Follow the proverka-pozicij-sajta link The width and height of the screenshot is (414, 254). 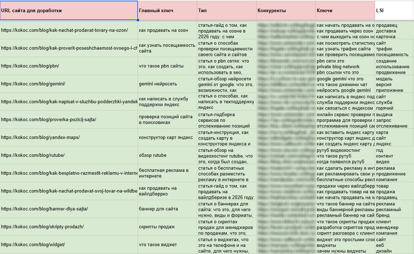point(49,120)
